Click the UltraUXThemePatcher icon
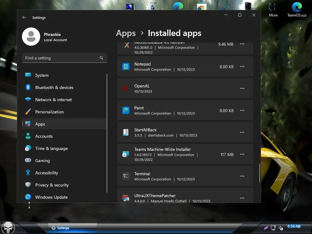 [126, 198]
